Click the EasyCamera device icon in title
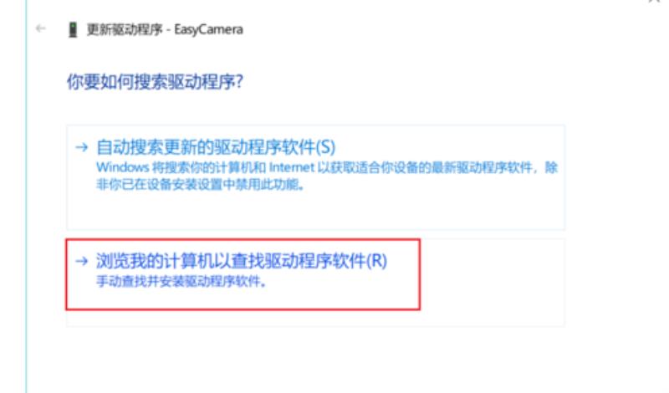 point(73,29)
